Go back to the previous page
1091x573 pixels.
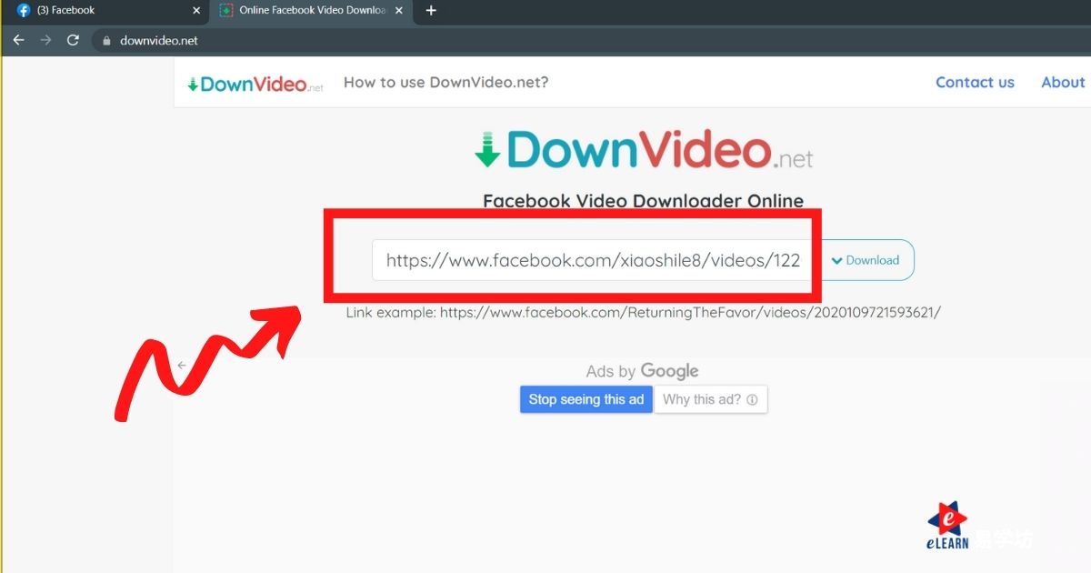(x=18, y=40)
